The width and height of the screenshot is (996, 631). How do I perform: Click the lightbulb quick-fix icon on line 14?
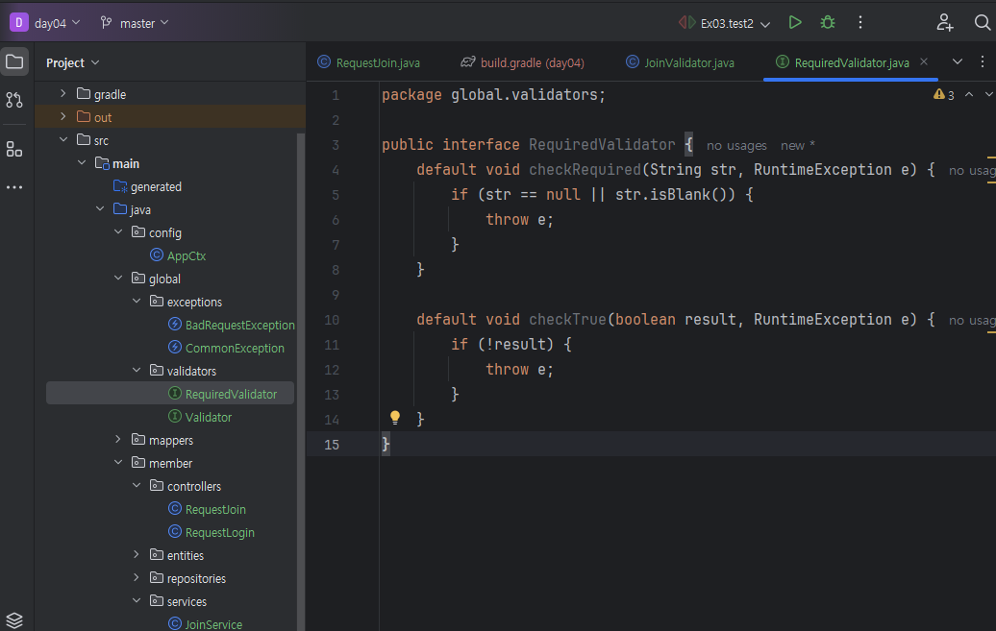point(394,418)
